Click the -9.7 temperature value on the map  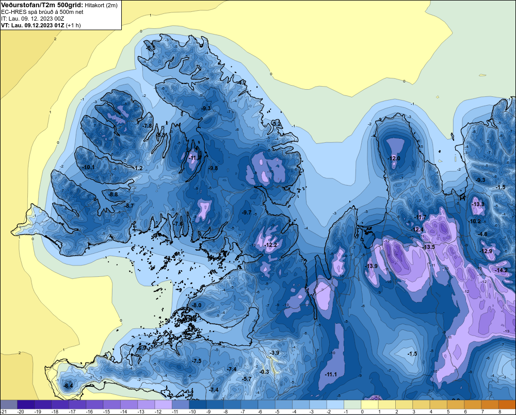pos(247,212)
